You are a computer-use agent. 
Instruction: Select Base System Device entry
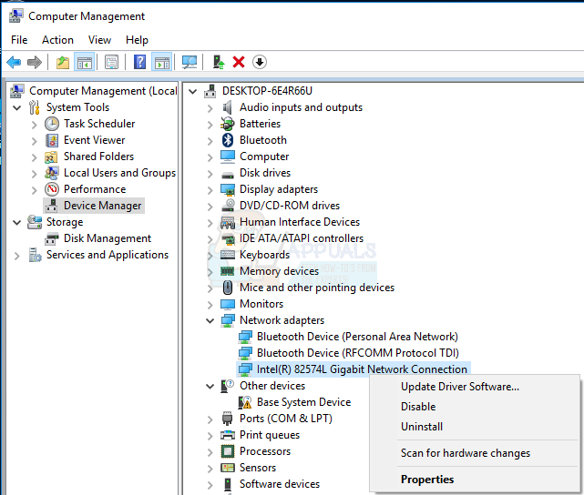[303, 402]
